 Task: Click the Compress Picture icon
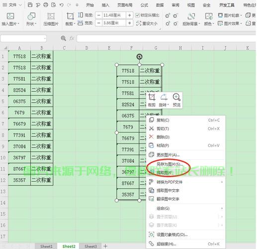tap(51, 16)
